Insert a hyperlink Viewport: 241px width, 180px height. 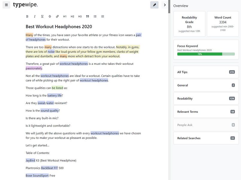(x=57, y=16)
